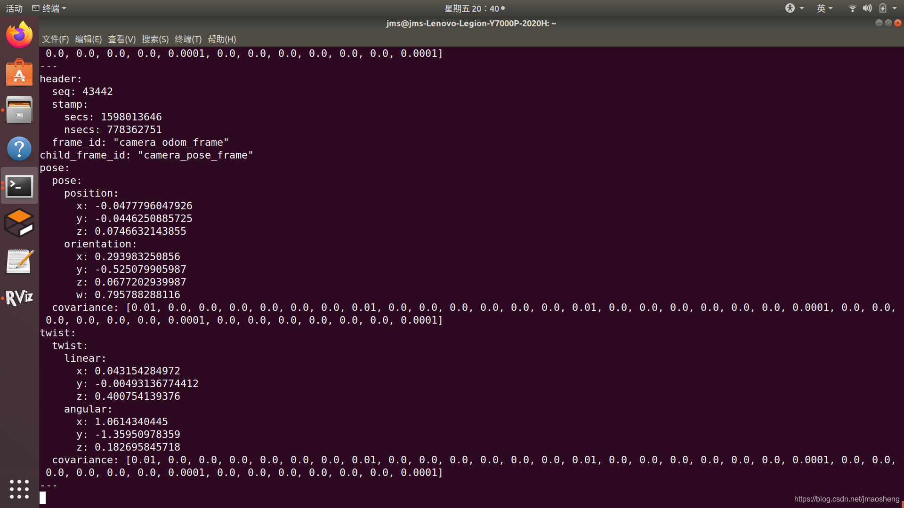Open the system status menu arrow
The image size is (904, 508).
[x=895, y=8]
